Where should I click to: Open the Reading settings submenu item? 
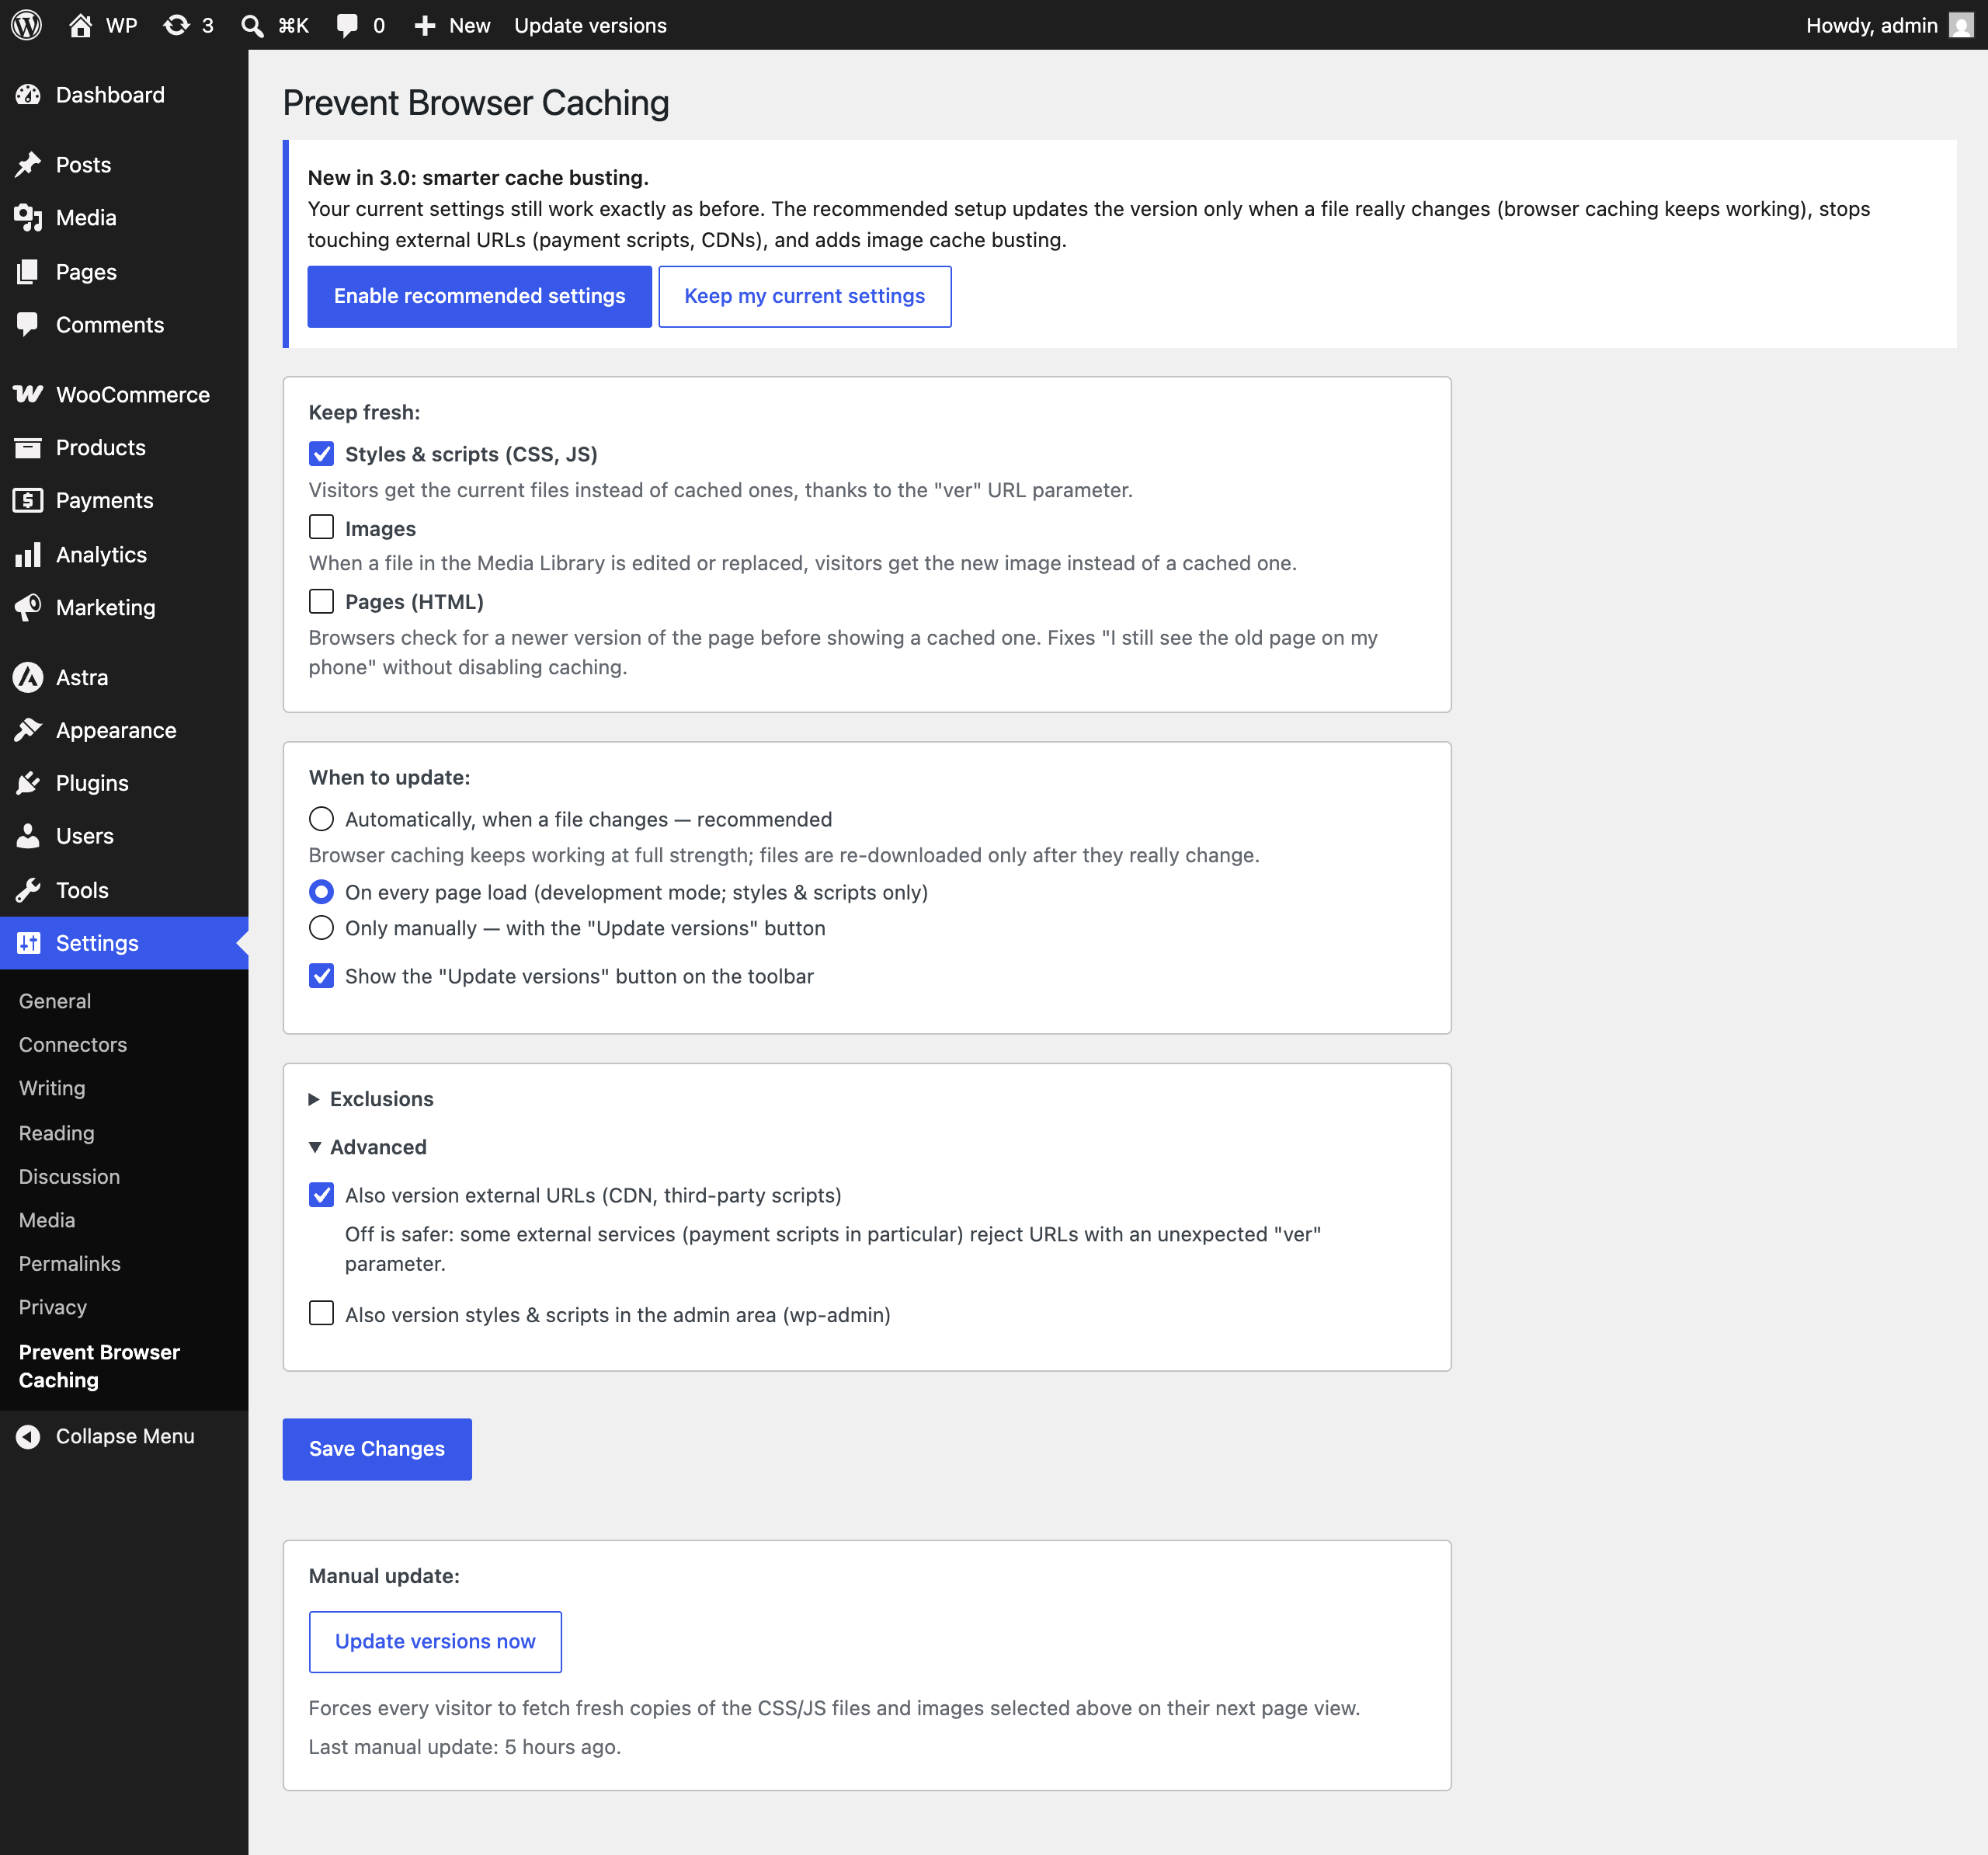(x=57, y=1133)
